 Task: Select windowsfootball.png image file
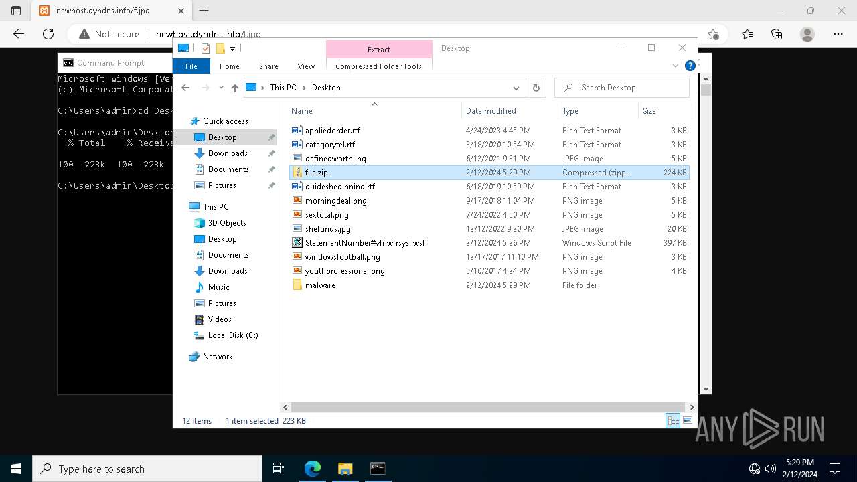tap(342, 257)
